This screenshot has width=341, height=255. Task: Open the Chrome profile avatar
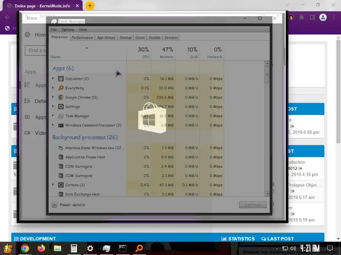point(323,17)
